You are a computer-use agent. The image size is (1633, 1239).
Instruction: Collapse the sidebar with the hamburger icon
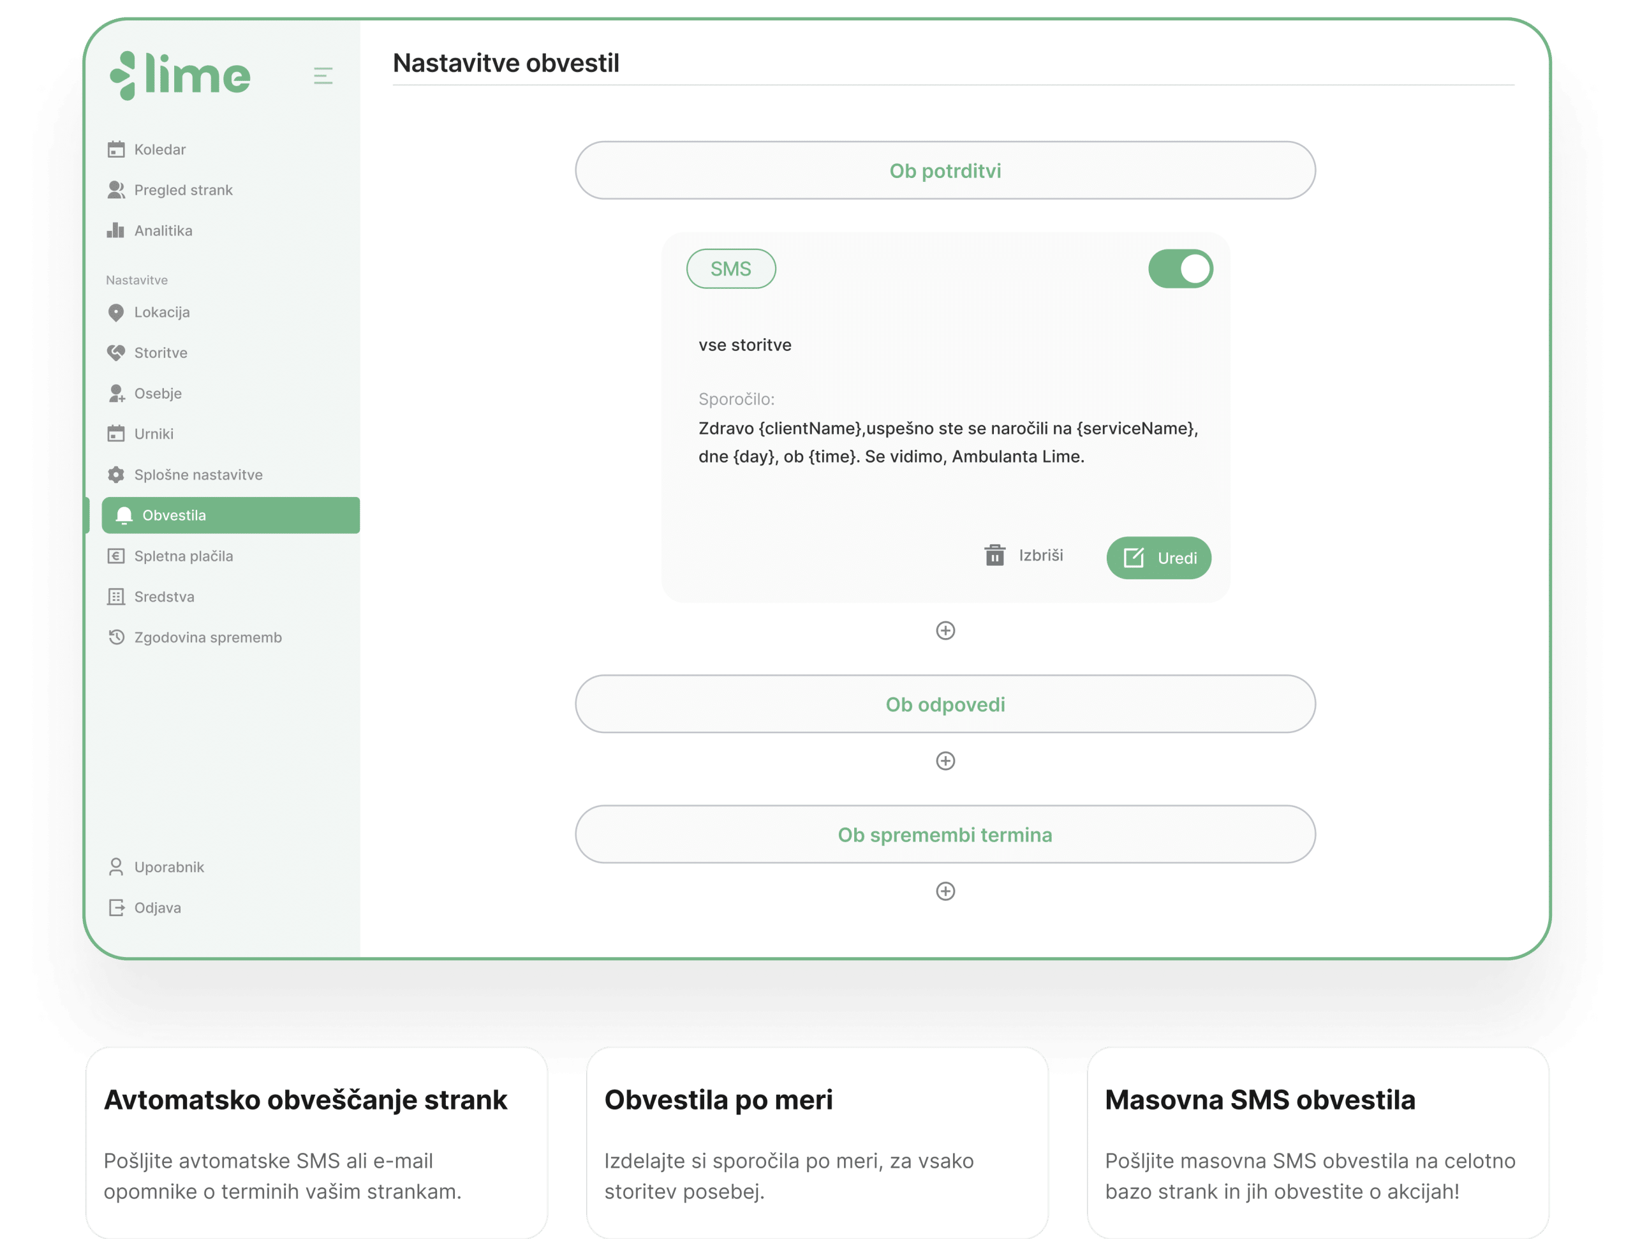[x=323, y=75]
